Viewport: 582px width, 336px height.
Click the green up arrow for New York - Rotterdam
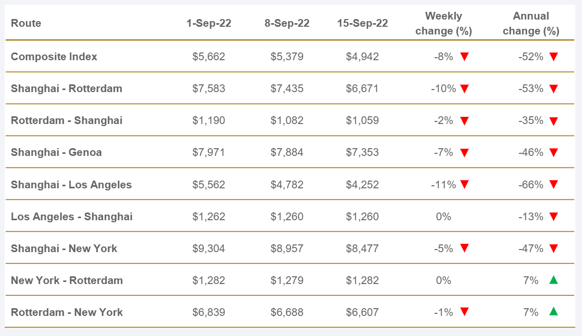pos(554,280)
